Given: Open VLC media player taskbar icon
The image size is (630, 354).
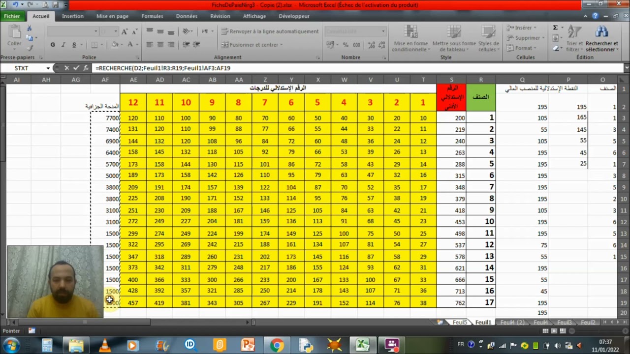Looking at the screenshot, I should tap(105, 345).
